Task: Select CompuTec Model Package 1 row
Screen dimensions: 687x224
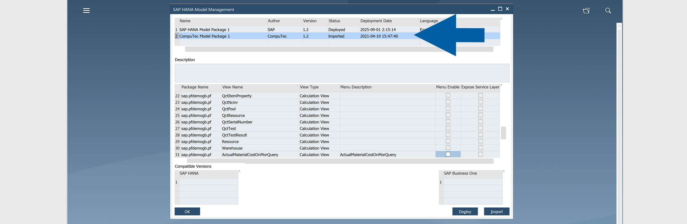Action: point(337,36)
